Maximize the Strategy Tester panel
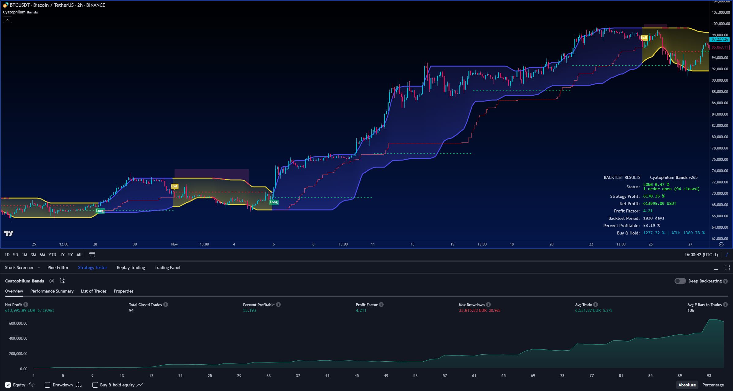733x391 pixels. point(727,268)
